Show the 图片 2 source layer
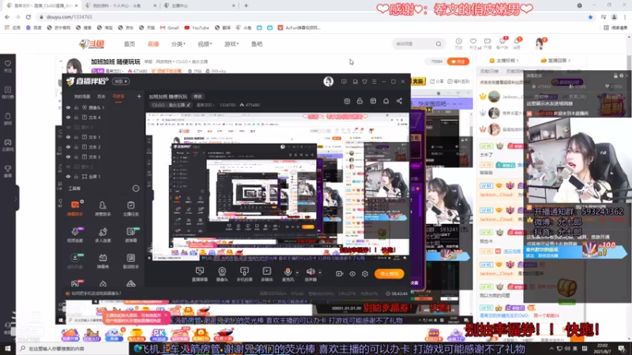Image resolution: width=632 pixels, height=355 pixels. (x=68, y=166)
